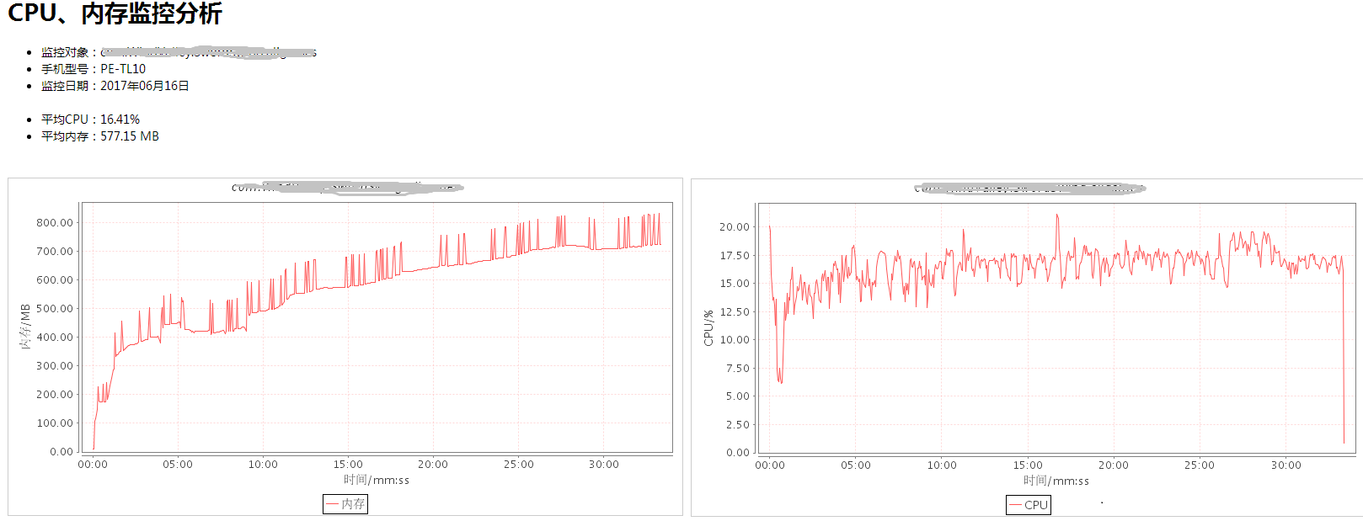Click the blurred 监控对象 entry
Screen dimensions: 1363x521
[x=208, y=52]
